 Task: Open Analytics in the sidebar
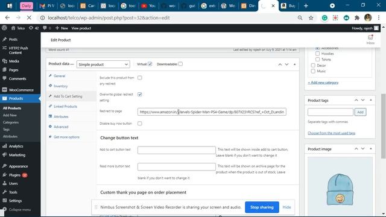(x=16, y=146)
